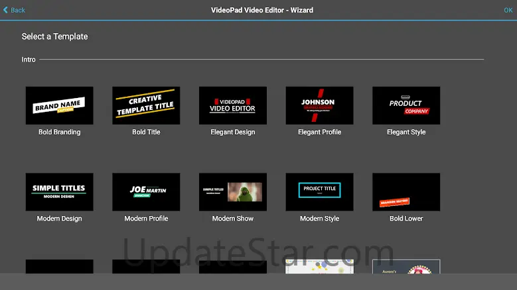
Task: Click the "Bold Lower" label
Action: point(406,218)
